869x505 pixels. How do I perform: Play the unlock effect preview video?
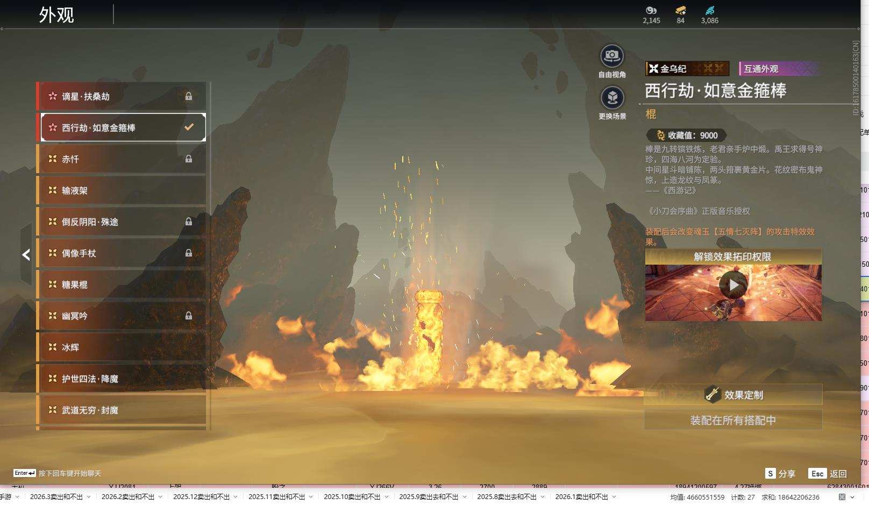click(x=733, y=285)
